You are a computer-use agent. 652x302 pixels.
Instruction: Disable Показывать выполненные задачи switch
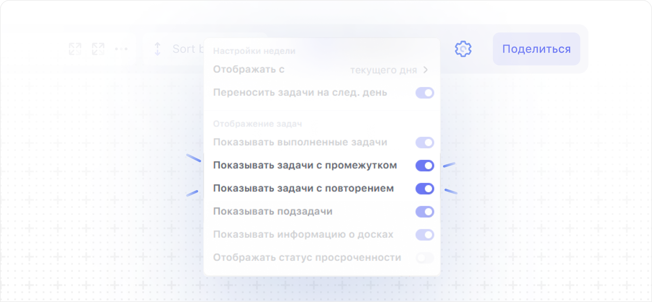(x=425, y=142)
